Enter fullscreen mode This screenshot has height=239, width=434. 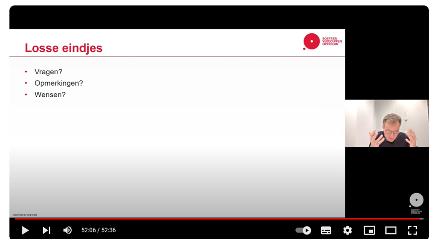(x=412, y=230)
